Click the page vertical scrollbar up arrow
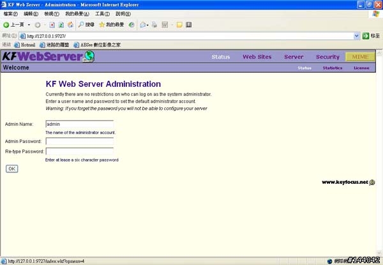The image size is (383, 265). (379, 53)
